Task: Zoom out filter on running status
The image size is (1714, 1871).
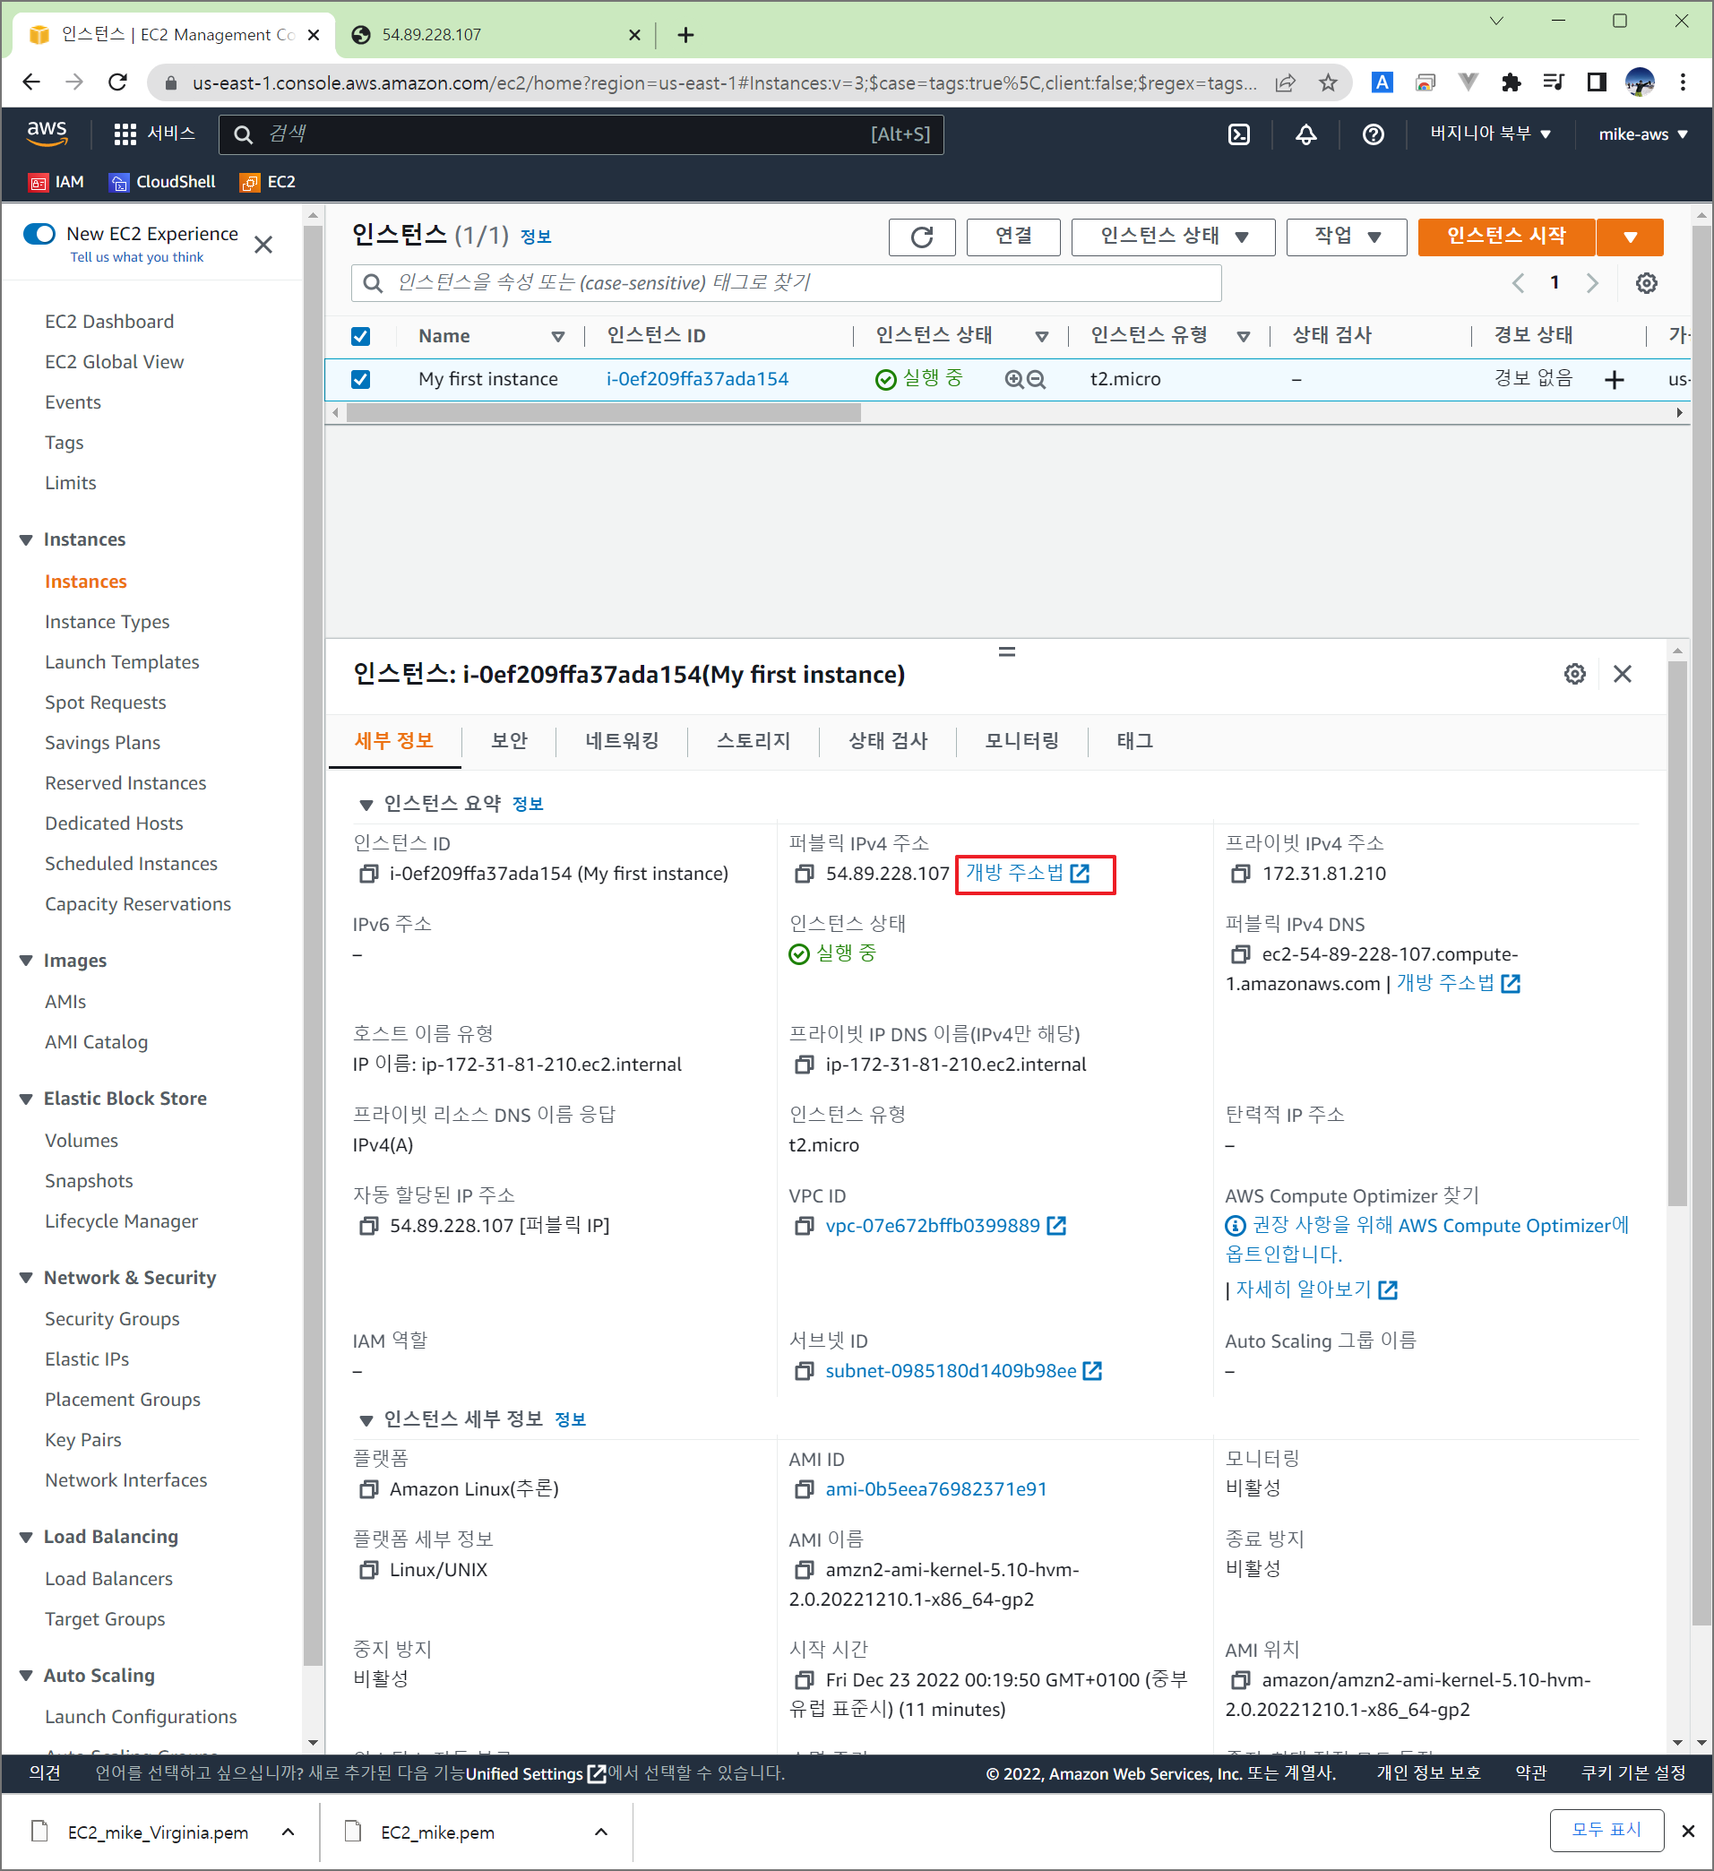Action: click(1036, 379)
